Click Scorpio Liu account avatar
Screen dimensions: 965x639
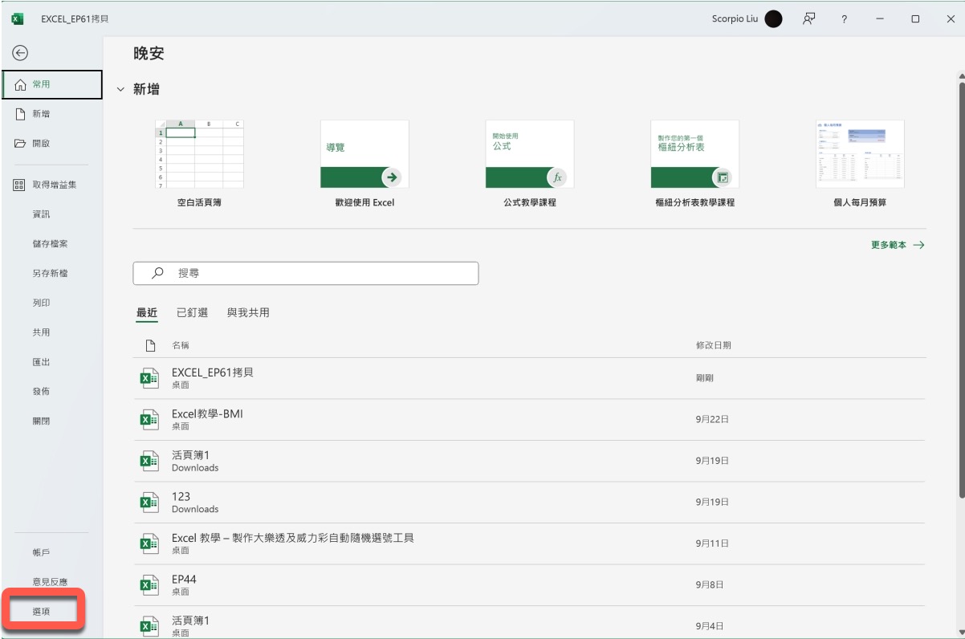coord(773,19)
